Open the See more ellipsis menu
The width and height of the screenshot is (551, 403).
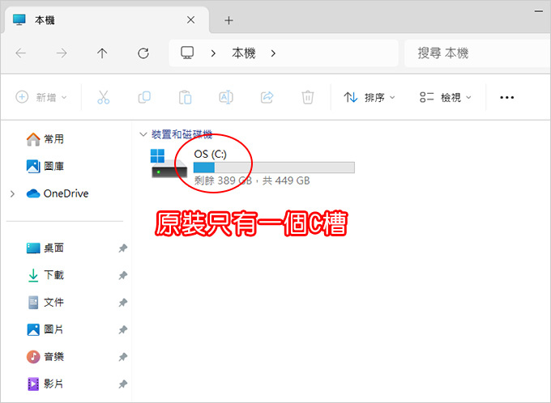coord(506,97)
